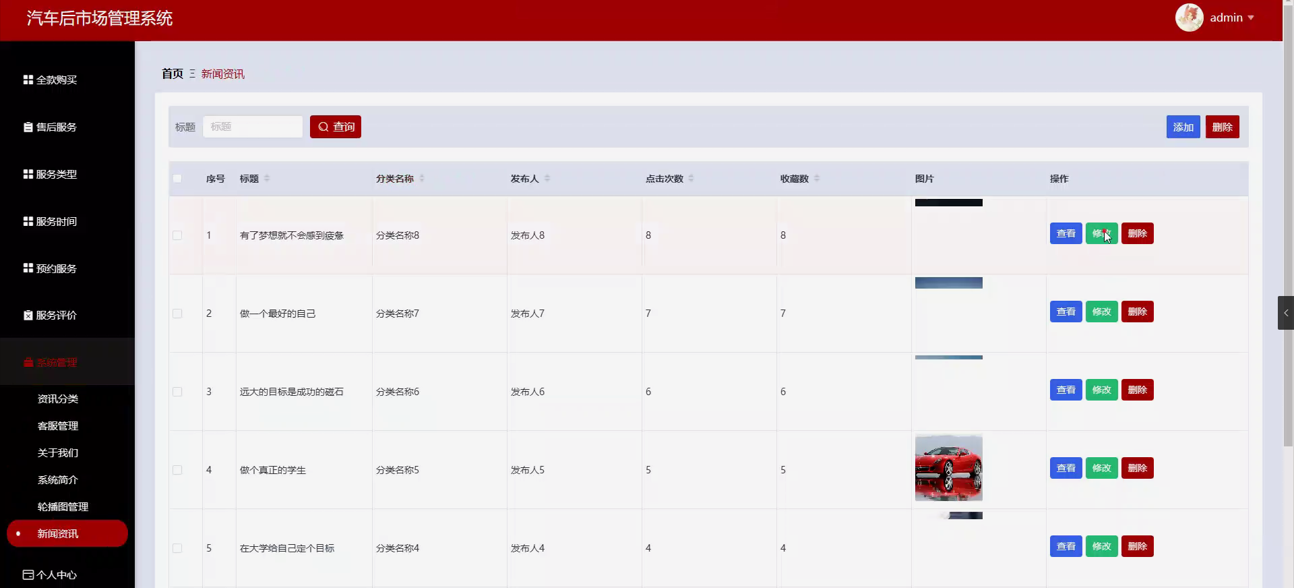Toggle the select-all checkbox in table header
Screen dimensions: 1294x588
(177, 179)
